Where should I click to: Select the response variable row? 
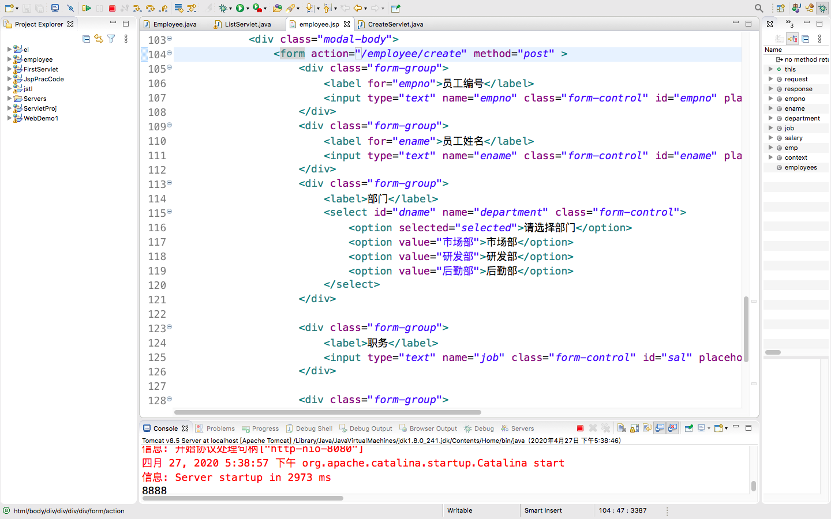click(x=796, y=89)
